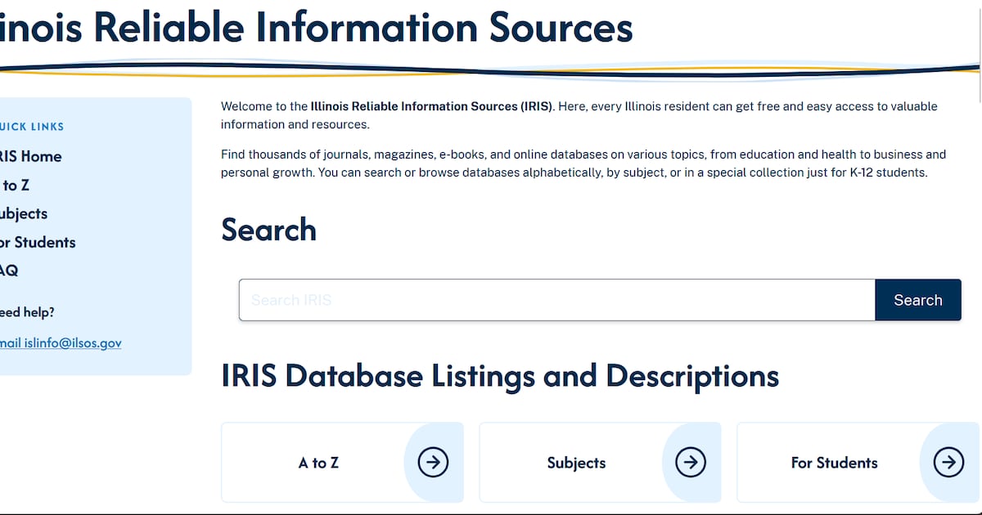Screen dimensions: 982x515
Task: Click the Search section heading
Action: [268, 230]
